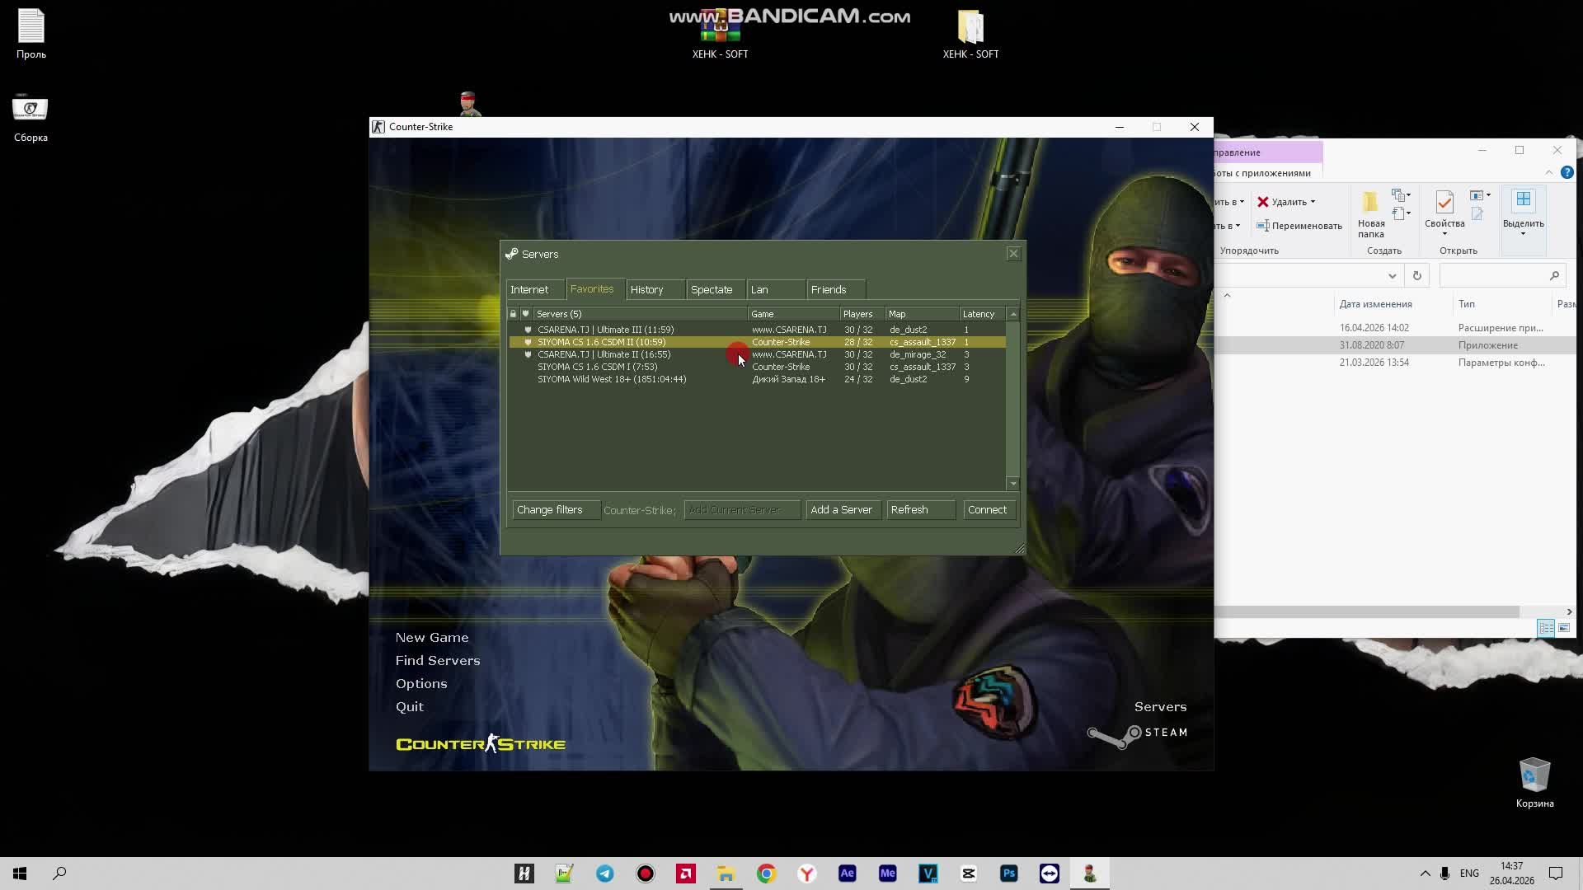Switch to the Internet servers tab

tap(529, 290)
